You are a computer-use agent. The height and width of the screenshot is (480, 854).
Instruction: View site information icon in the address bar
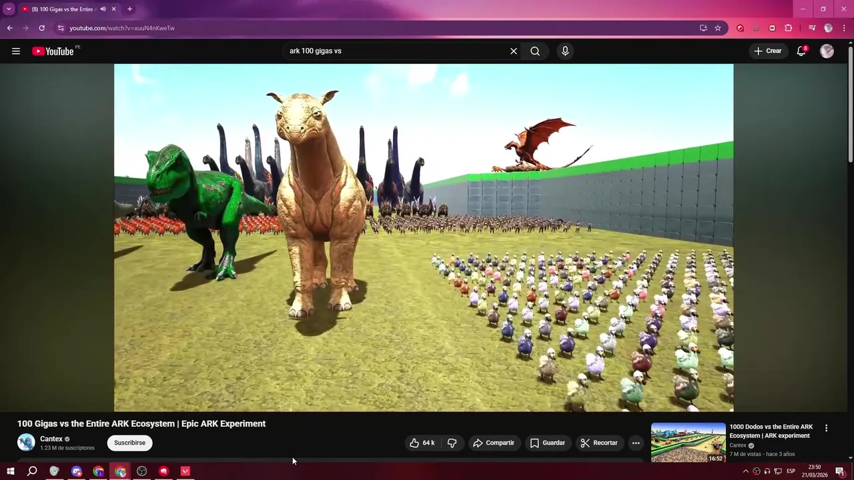pyautogui.click(x=61, y=28)
